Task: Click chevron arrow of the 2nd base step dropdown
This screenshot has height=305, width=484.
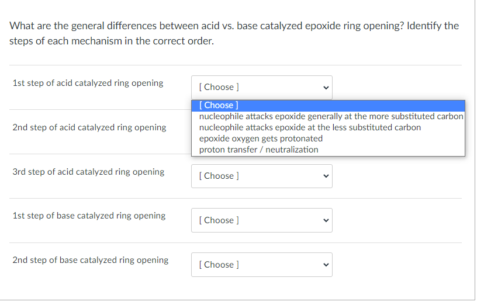Action: 326,265
